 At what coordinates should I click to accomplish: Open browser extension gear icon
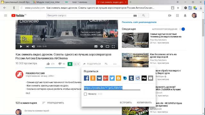pos(185,8)
